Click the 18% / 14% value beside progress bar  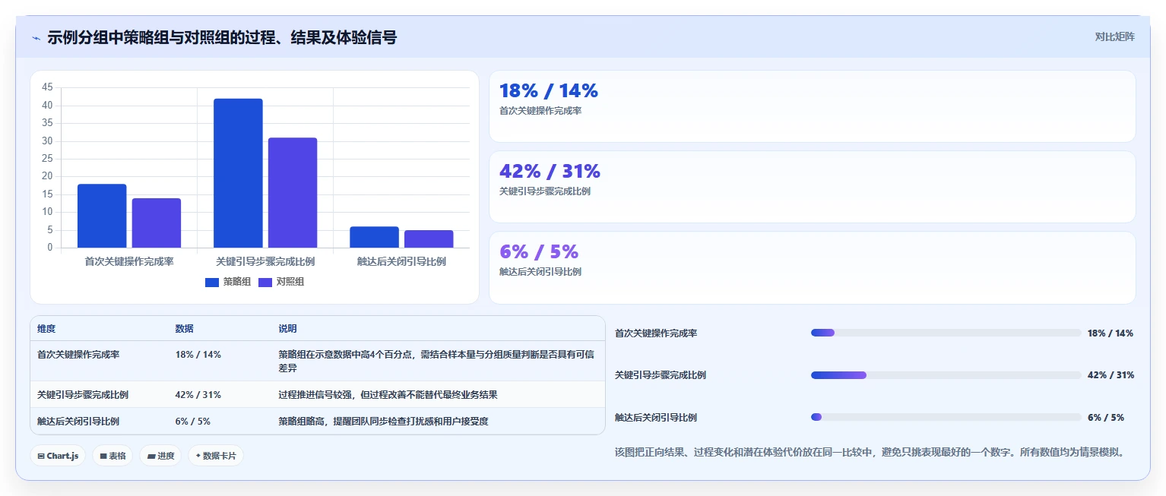coord(1111,333)
